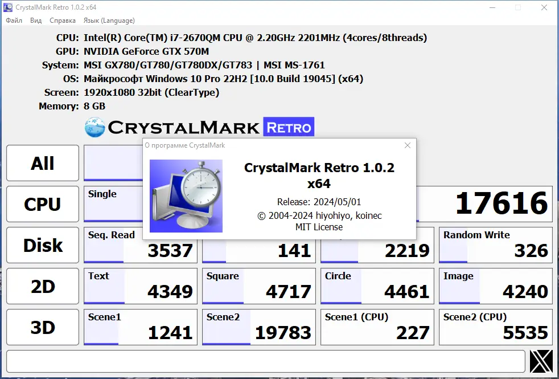
Task: Run the 3D benchmark button
Action: [43, 327]
